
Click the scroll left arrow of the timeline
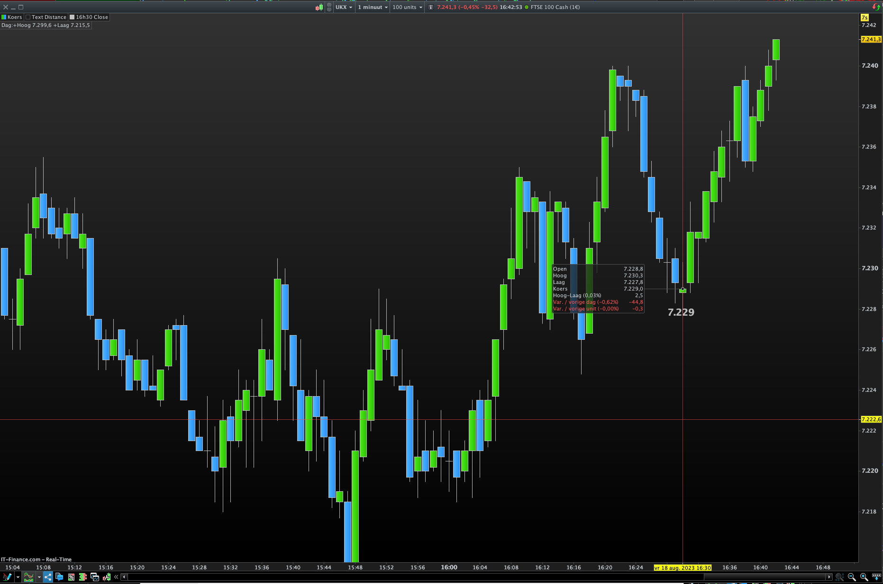(x=124, y=577)
